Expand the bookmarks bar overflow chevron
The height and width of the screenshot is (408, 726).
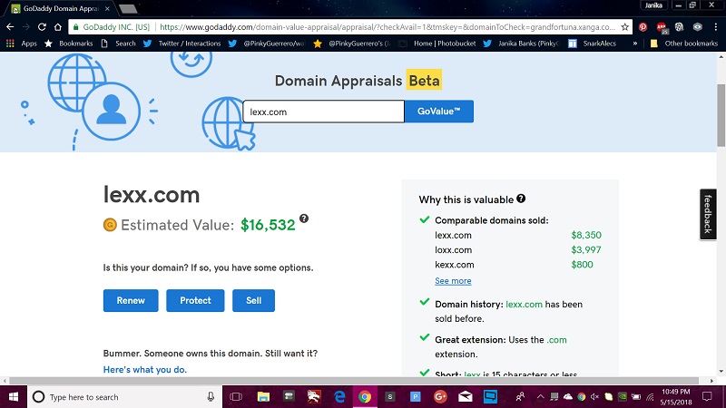[634, 44]
